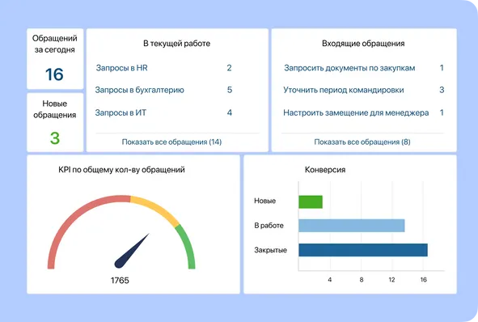Open the 'Запросы в ИТ' link
The image size is (478, 322).
tap(121, 112)
